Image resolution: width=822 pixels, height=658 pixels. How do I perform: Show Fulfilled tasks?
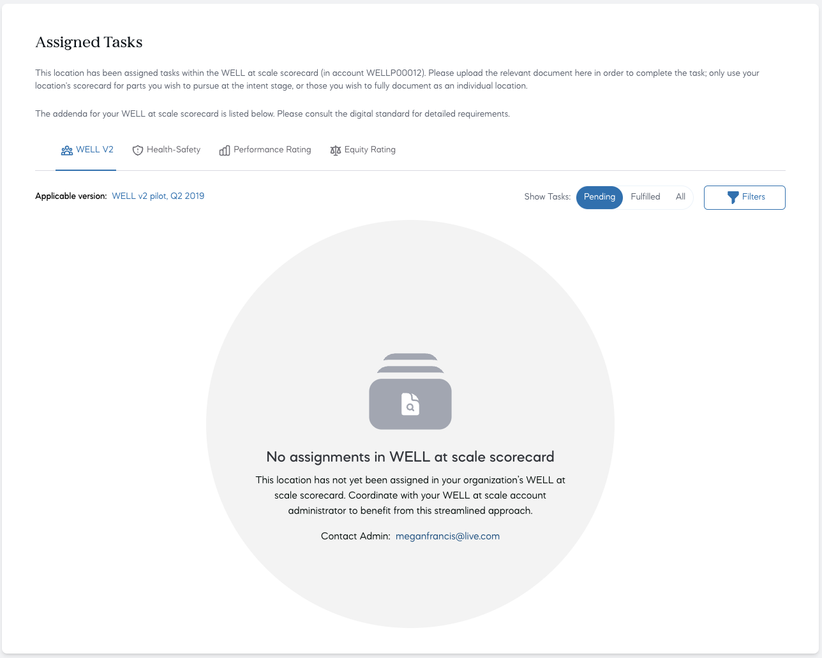tap(645, 197)
